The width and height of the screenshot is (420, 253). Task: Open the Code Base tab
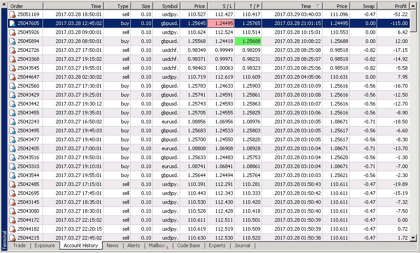click(x=189, y=245)
